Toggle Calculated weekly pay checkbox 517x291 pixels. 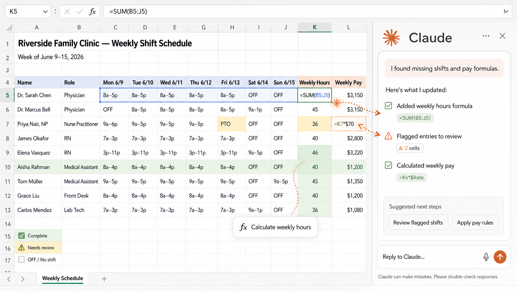pyautogui.click(x=388, y=165)
